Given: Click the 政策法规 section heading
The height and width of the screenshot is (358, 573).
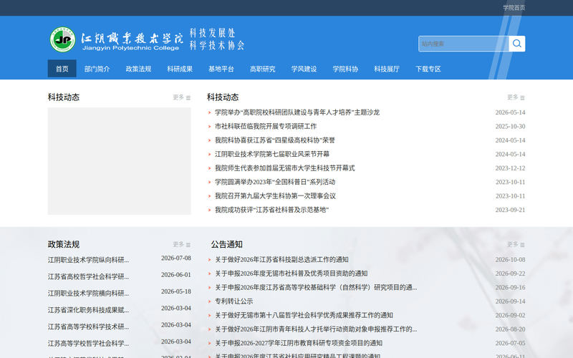Looking at the screenshot, I should point(64,244).
